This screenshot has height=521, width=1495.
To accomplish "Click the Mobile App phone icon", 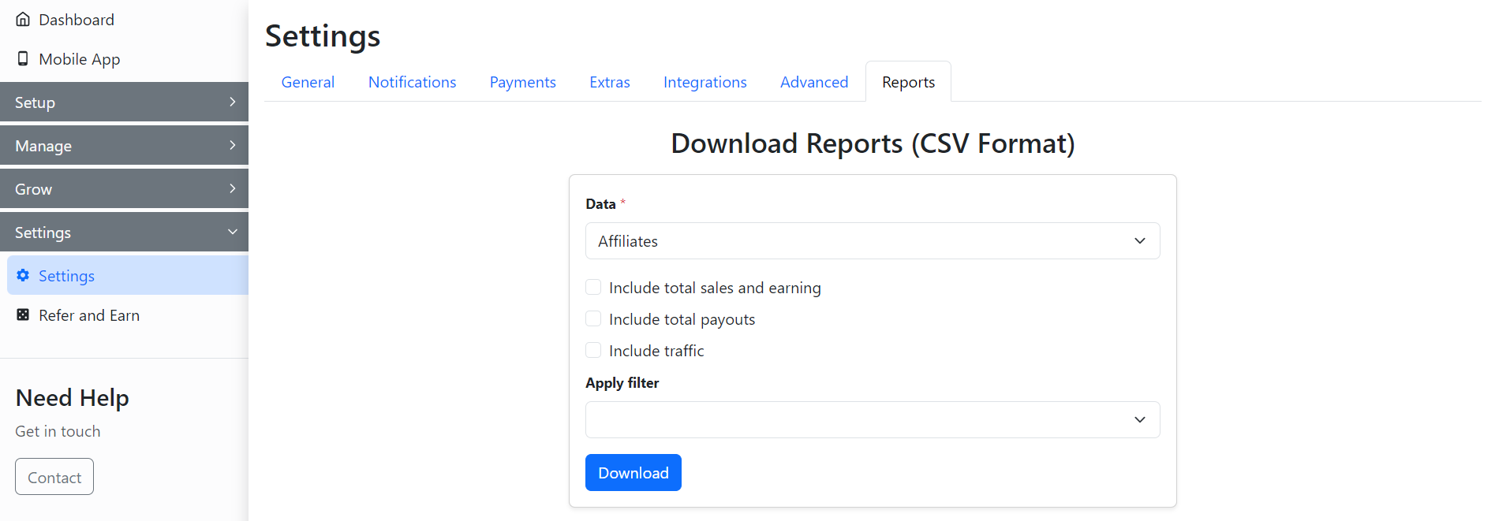I will click(x=23, y=59).
